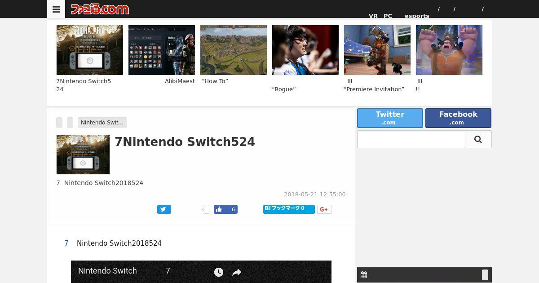The height and width of the screenshot is (283, 539).
Task: Click the Facebook .com follow button
Action: [x=458, y=118]
